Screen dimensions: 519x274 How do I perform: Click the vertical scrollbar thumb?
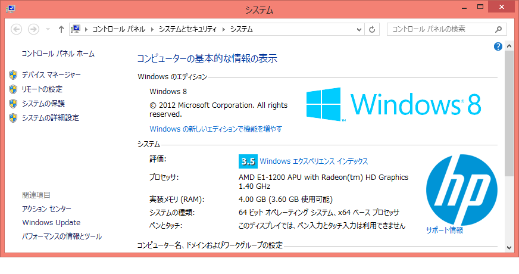[509, 113]
